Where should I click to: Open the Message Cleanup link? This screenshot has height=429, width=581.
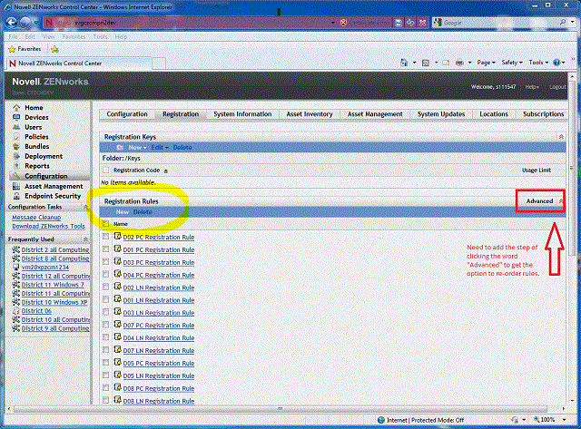[x=36, y=218]
